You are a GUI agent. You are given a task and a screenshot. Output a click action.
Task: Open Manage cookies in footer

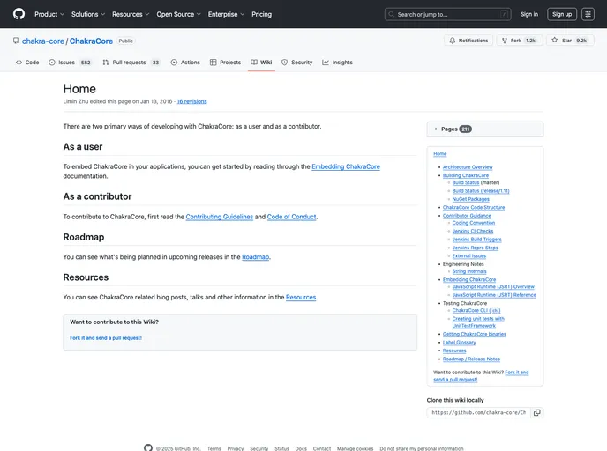click(x=355, y=448)
